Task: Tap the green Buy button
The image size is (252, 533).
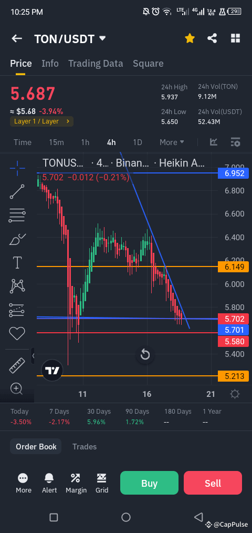Action: click(149, 483)
